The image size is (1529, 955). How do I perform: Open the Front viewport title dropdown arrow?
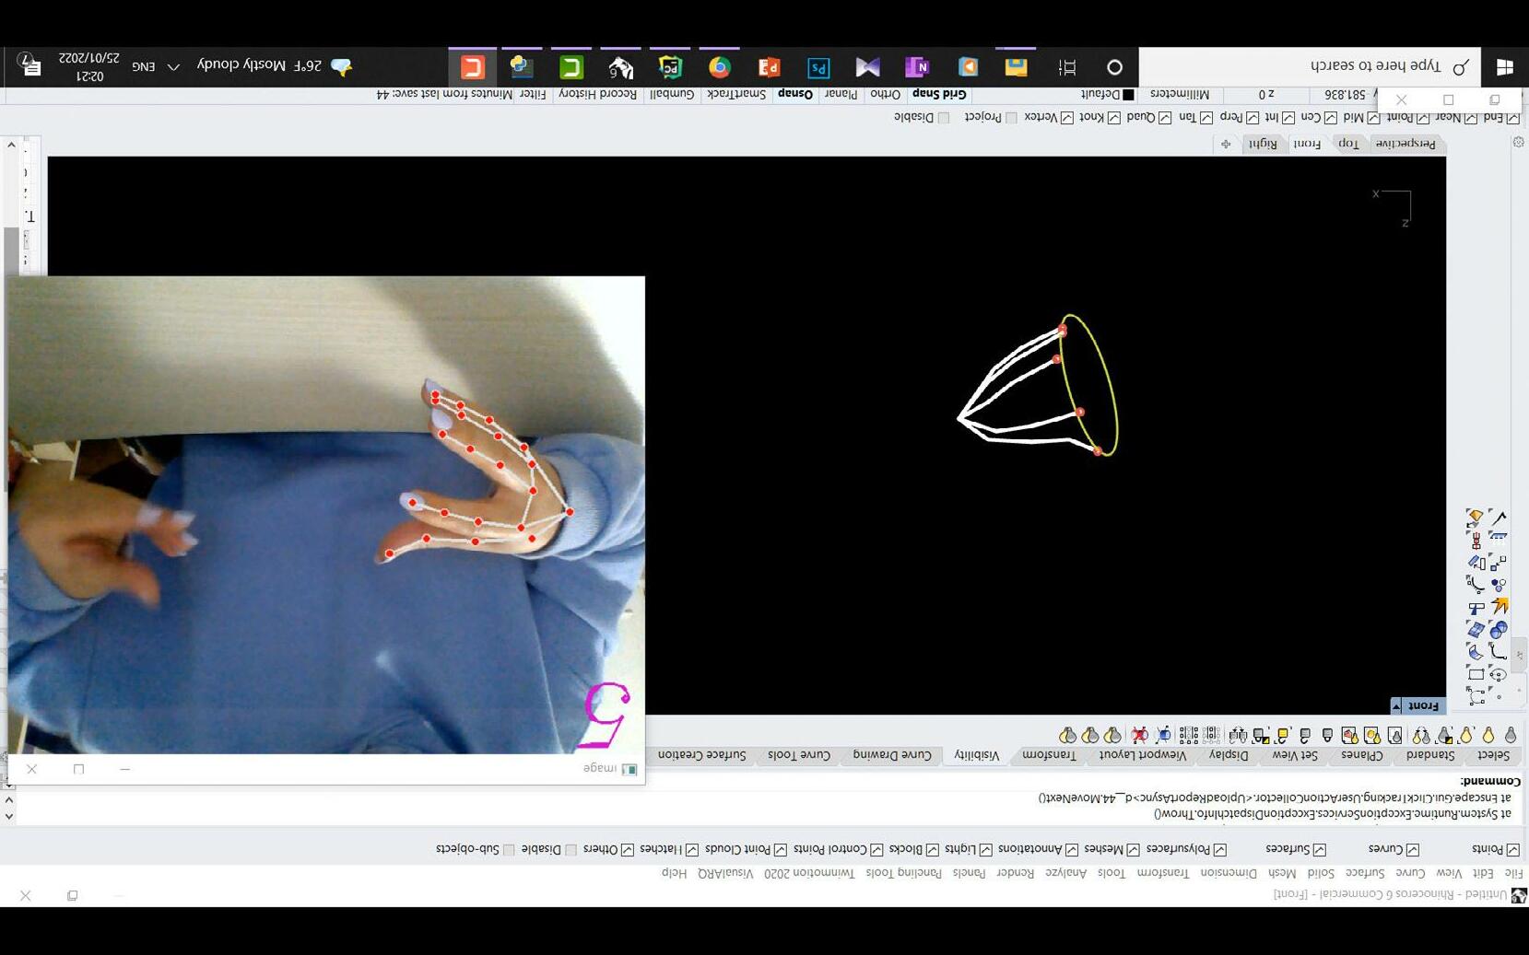tap(1396, 705)
